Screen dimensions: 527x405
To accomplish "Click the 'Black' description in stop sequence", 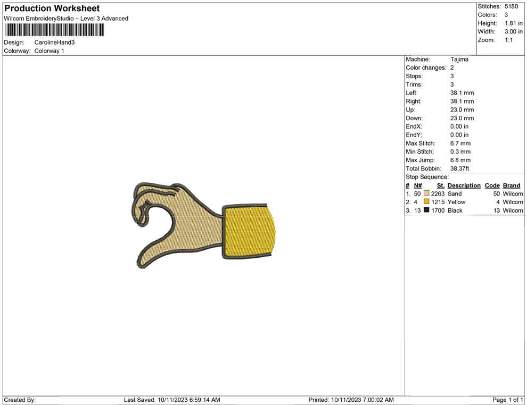I will [455, 210].
